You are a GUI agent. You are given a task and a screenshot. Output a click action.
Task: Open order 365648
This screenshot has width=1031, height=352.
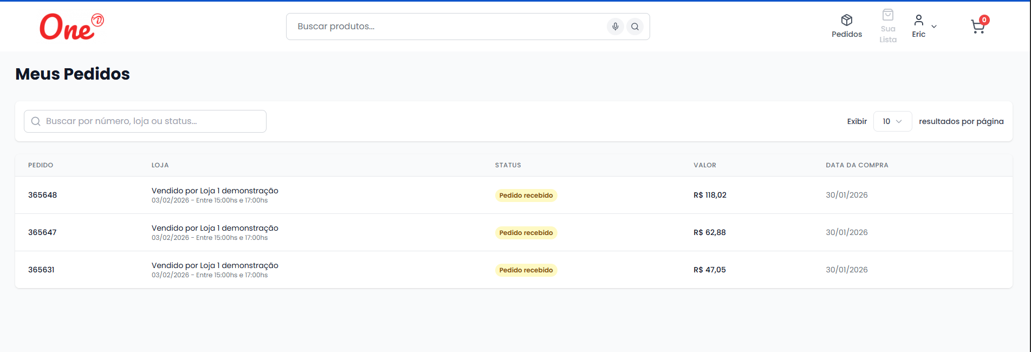43,195
